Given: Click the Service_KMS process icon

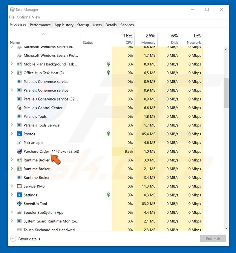Looking at the screenshot, I should (x=19, y=186).
